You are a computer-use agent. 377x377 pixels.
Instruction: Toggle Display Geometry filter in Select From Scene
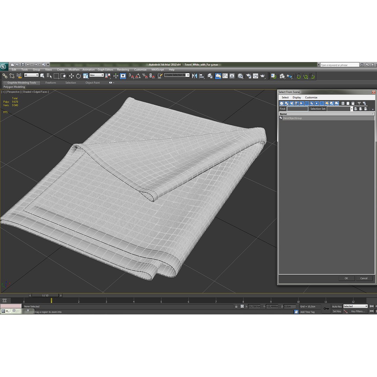pyautogui.click(x=282, y=103)
